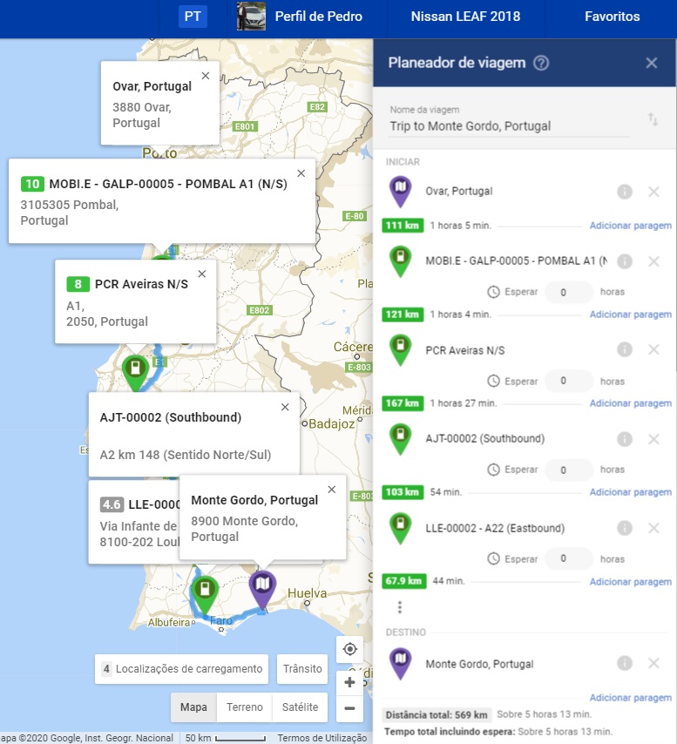Switch to the Mapa view

193,707
